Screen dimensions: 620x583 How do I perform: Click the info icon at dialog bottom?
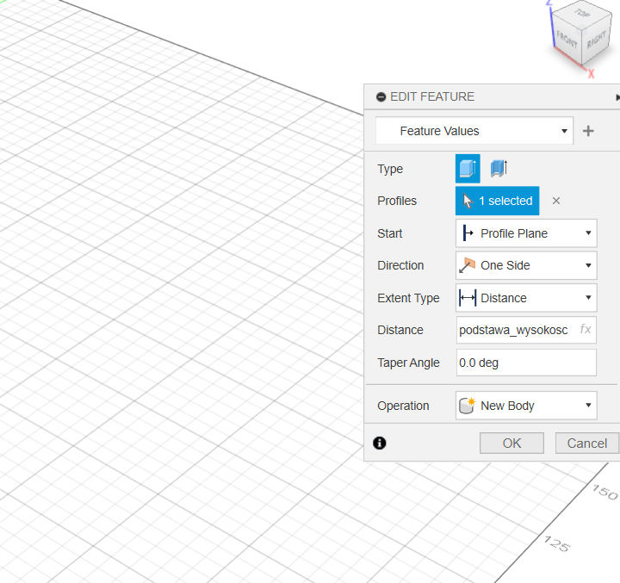(x=380, y=443)
